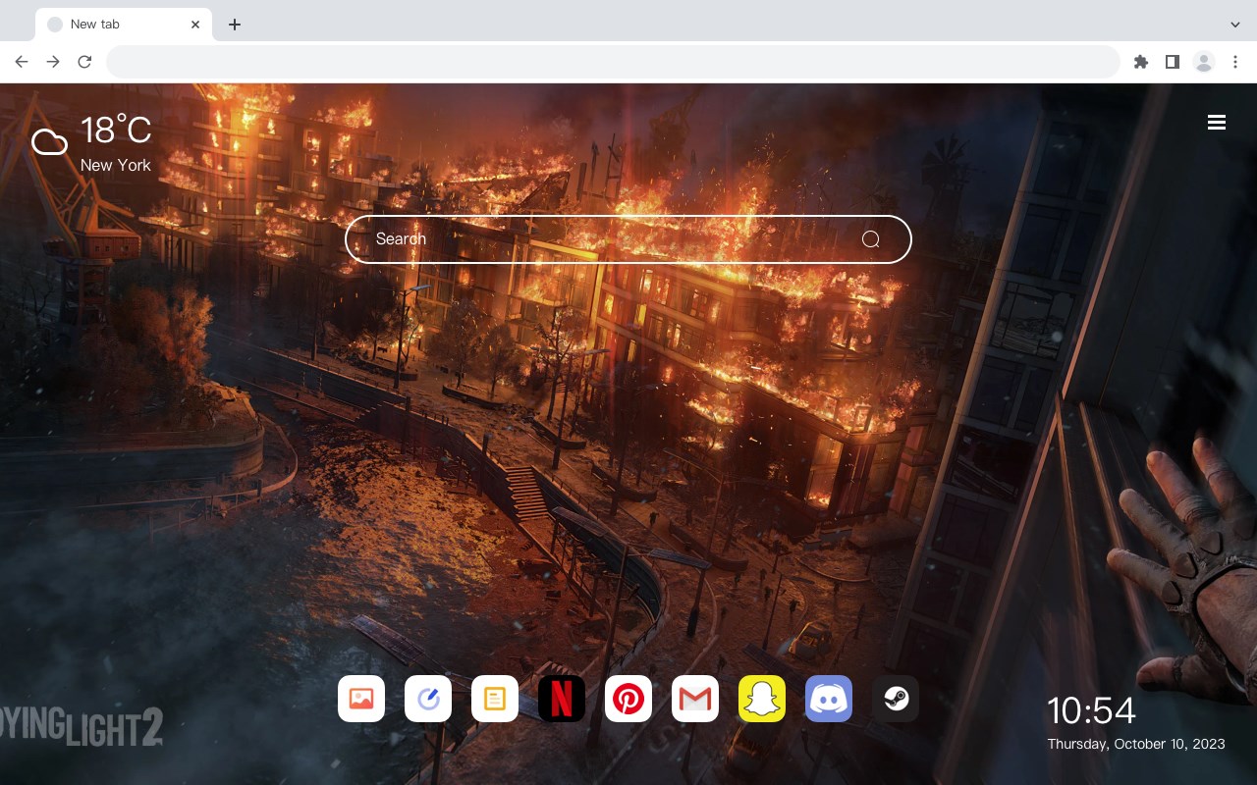Open the hamburger menu on the page
The width and height of the screenshot is (1257, 785).
click(1217, 123)
